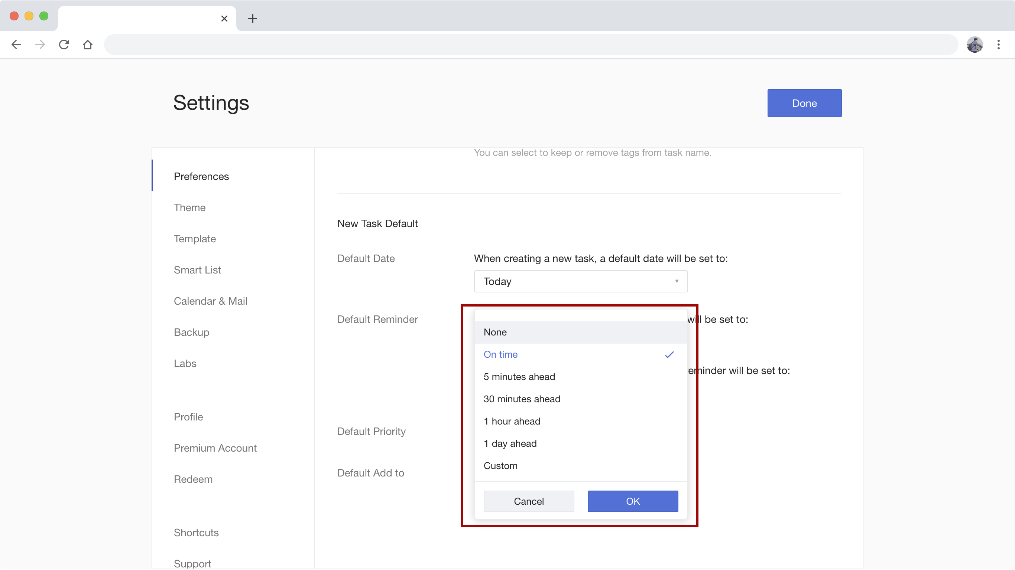Screen dimensions: 1015x570
Task: Select 1 day ahead reminder option
Action: pyautogui.click(x=510, y=443)
